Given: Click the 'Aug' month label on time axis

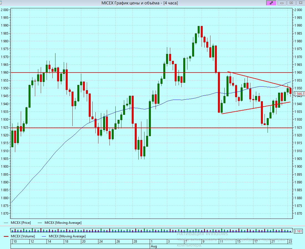Looking at the screenshot, I should [154, 246].
